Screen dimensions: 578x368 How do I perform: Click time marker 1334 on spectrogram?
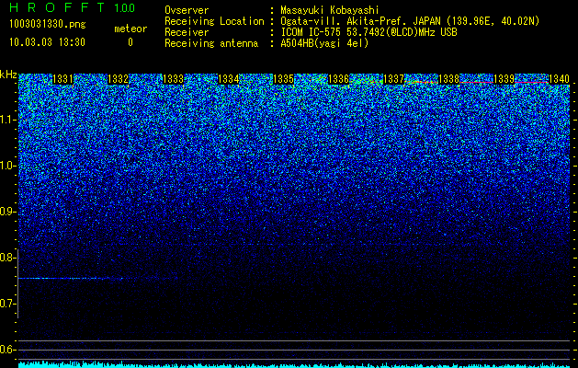coord(229,79)
